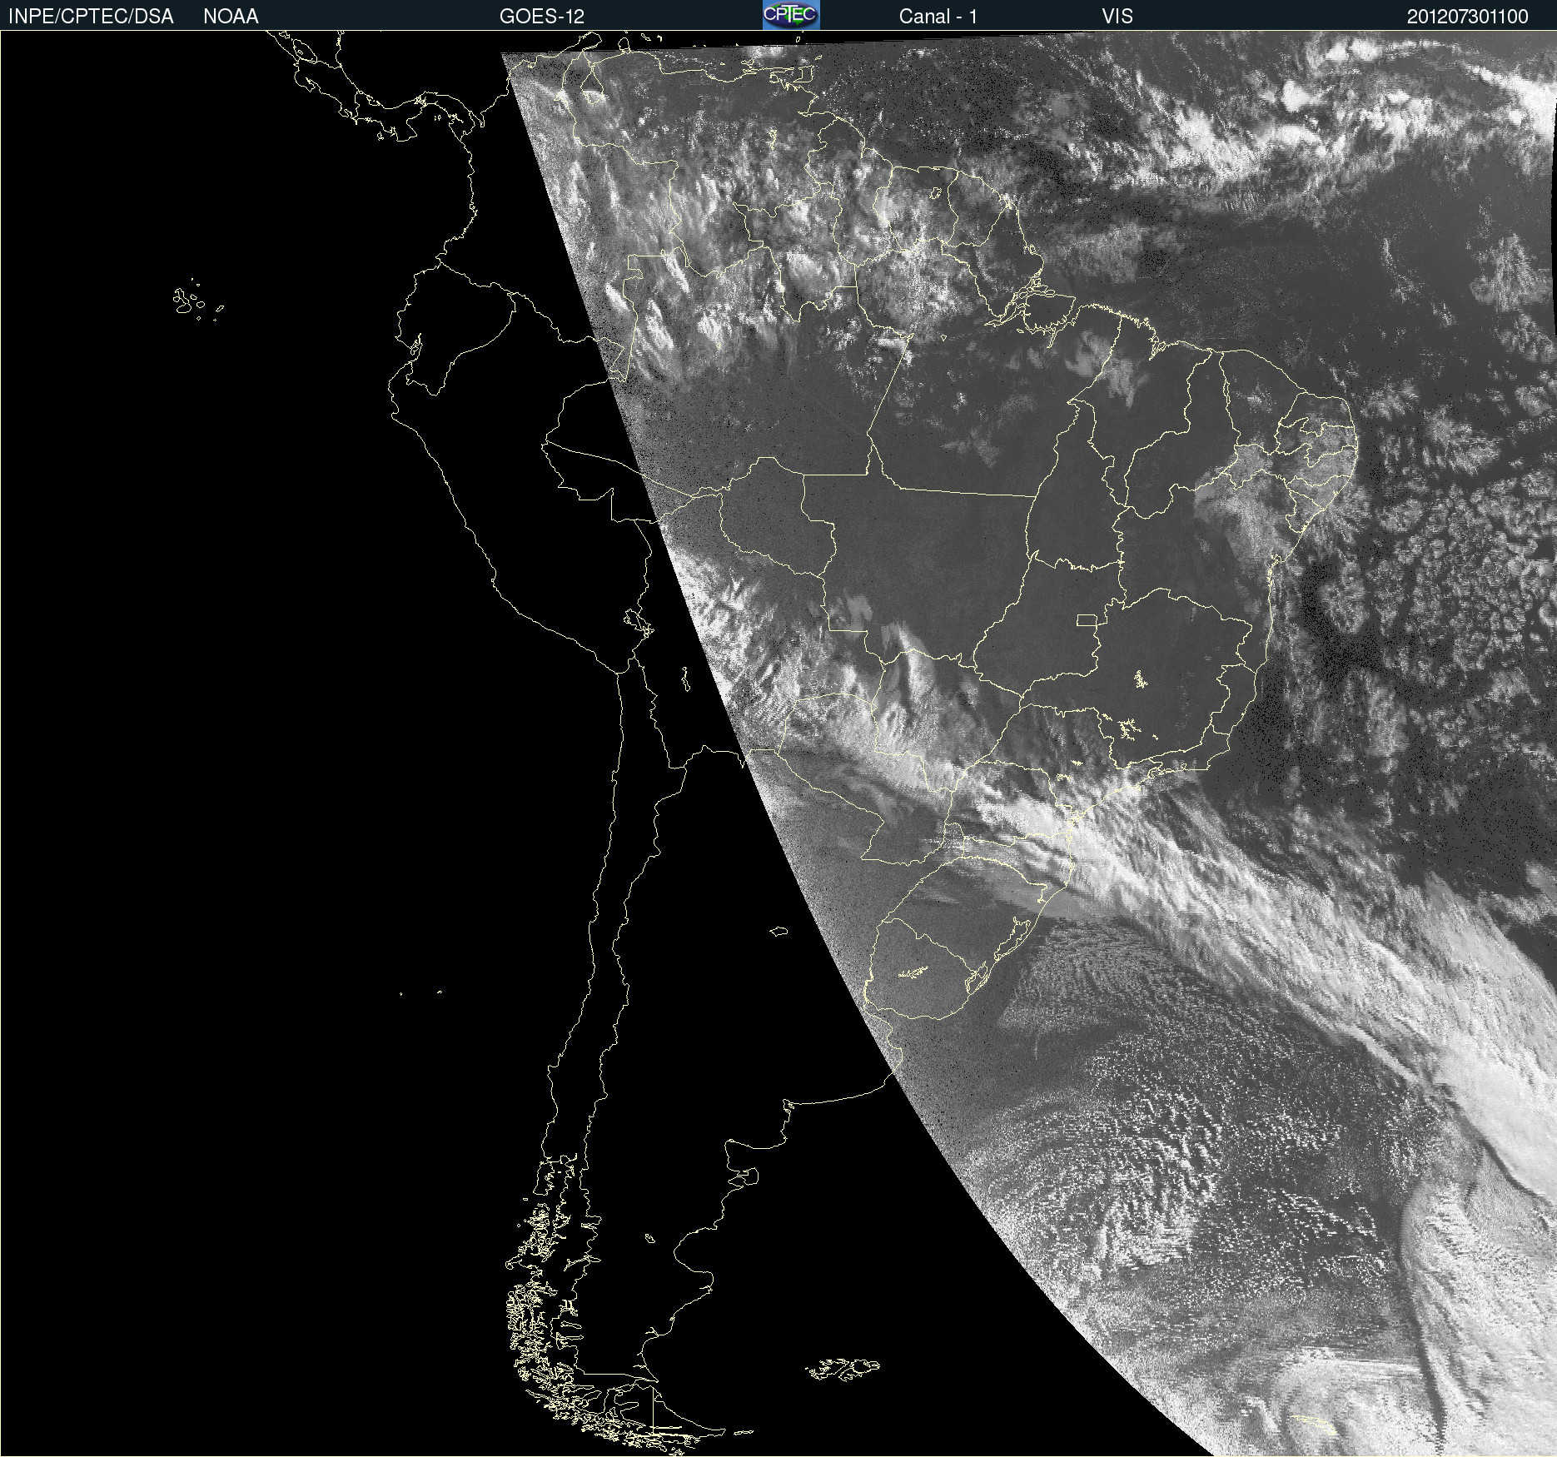Click the INPE/CPTEC/DSA header text
Screen dimensions: 1557x1457
click(91, 17)
